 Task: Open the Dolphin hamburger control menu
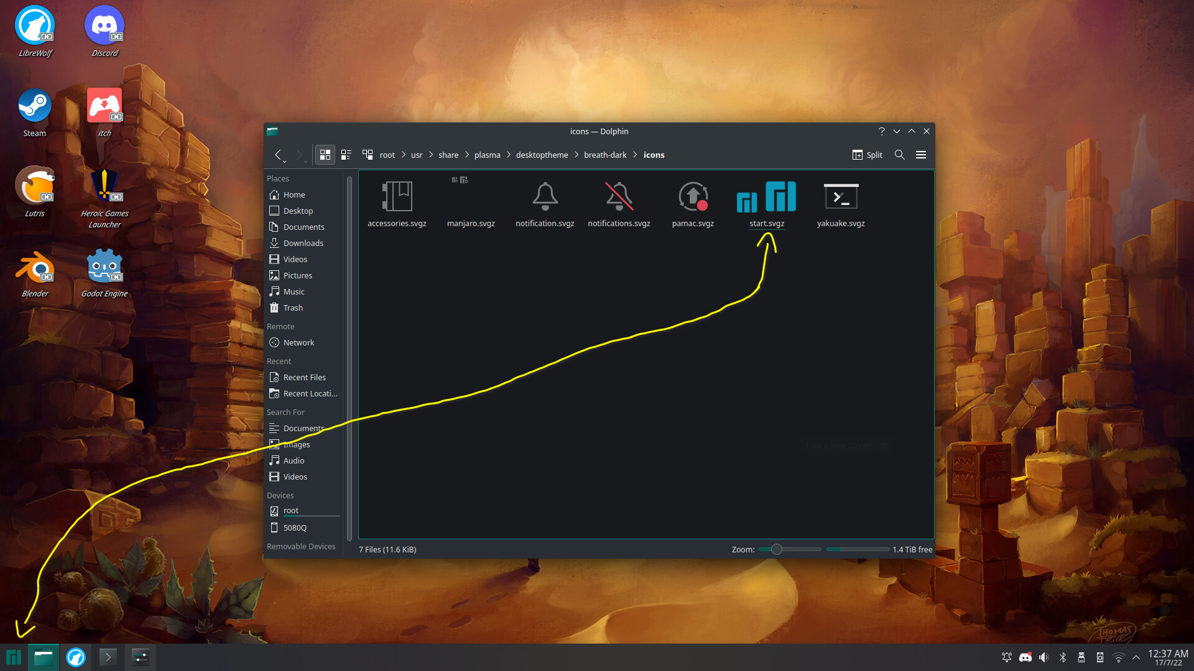coord(921,155)
